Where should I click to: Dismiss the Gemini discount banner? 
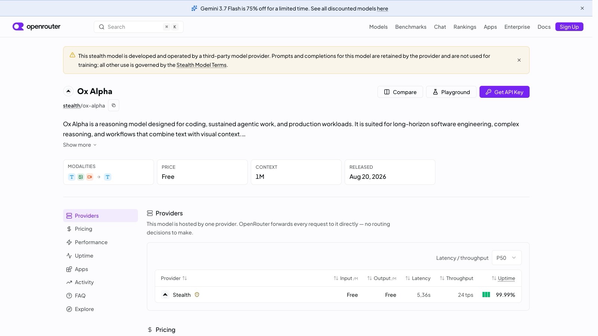[582, 8]
